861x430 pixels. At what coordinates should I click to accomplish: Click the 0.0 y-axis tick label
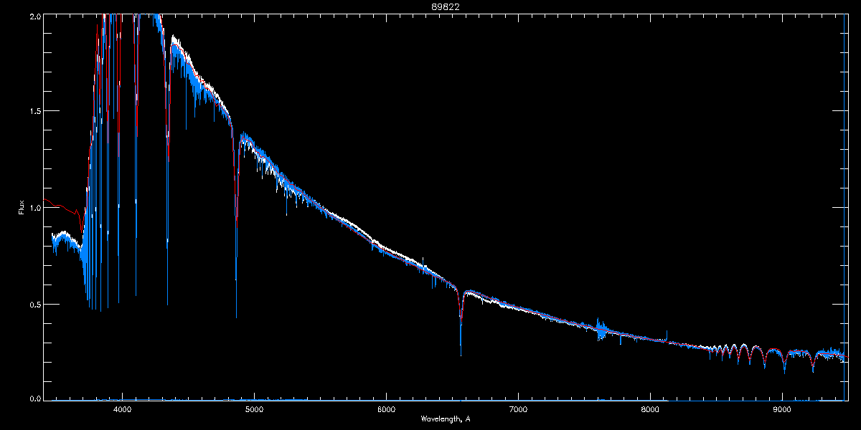[34, 398]
